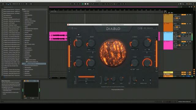The image size is (196, 110).
Task: Select the 2 MIDI track header
Action: coord(168,27)
